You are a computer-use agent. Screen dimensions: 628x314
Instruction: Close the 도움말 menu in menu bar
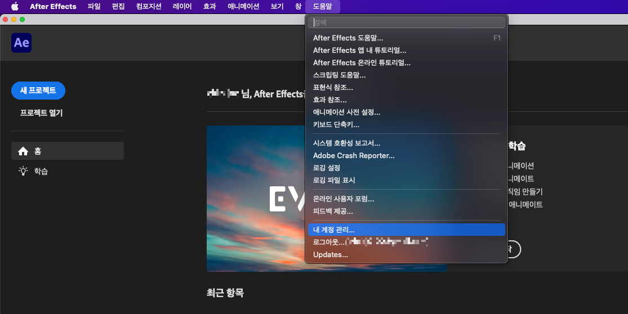[322, 6]
